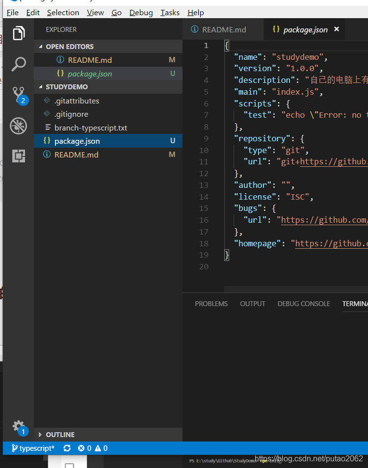Click the "ISC" license value
This screenshot has width=368, height=468.
pyautogui.click(x=297, y=197)
